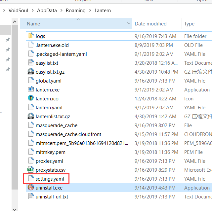The width and height of the screenshot is (212, 211).
Task: Select the file named uninstall.exe
Action: point(49,188)
